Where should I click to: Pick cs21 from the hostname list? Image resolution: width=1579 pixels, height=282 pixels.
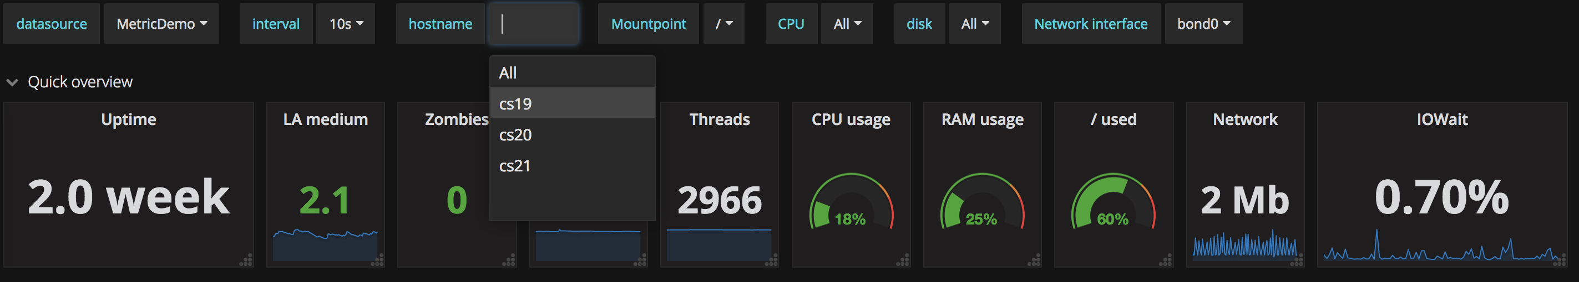coord(515,166)
